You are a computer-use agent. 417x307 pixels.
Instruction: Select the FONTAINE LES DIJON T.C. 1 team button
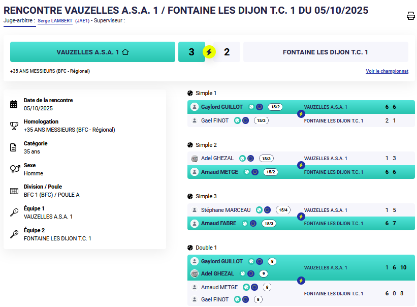325,52
